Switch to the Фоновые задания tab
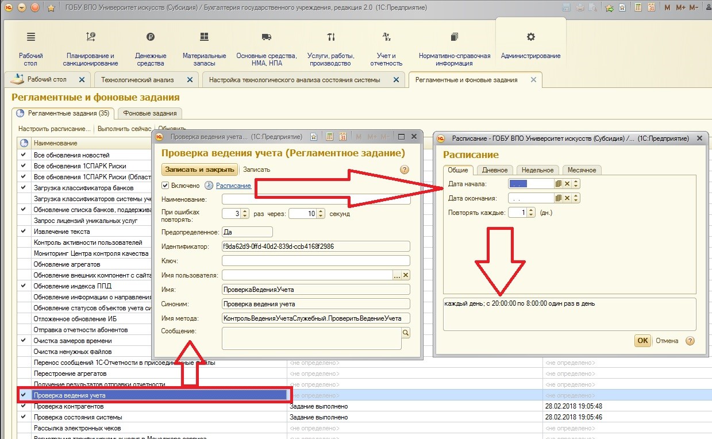 (x=151, y=113)
